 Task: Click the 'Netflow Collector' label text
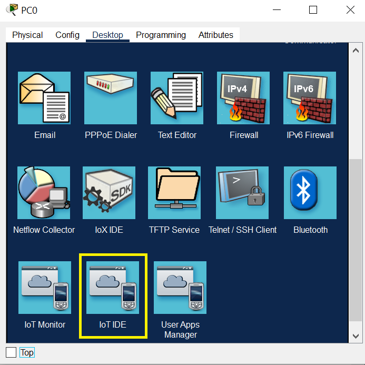point(44,230)
